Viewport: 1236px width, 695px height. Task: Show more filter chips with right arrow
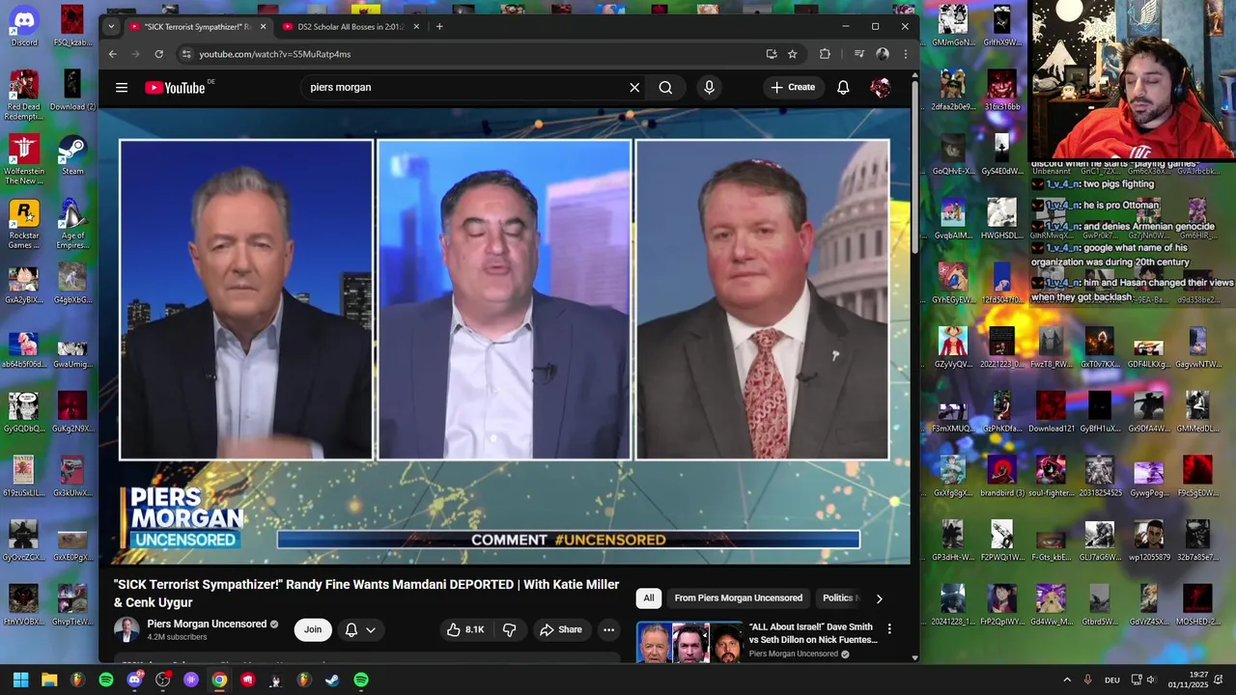(879, 598)
